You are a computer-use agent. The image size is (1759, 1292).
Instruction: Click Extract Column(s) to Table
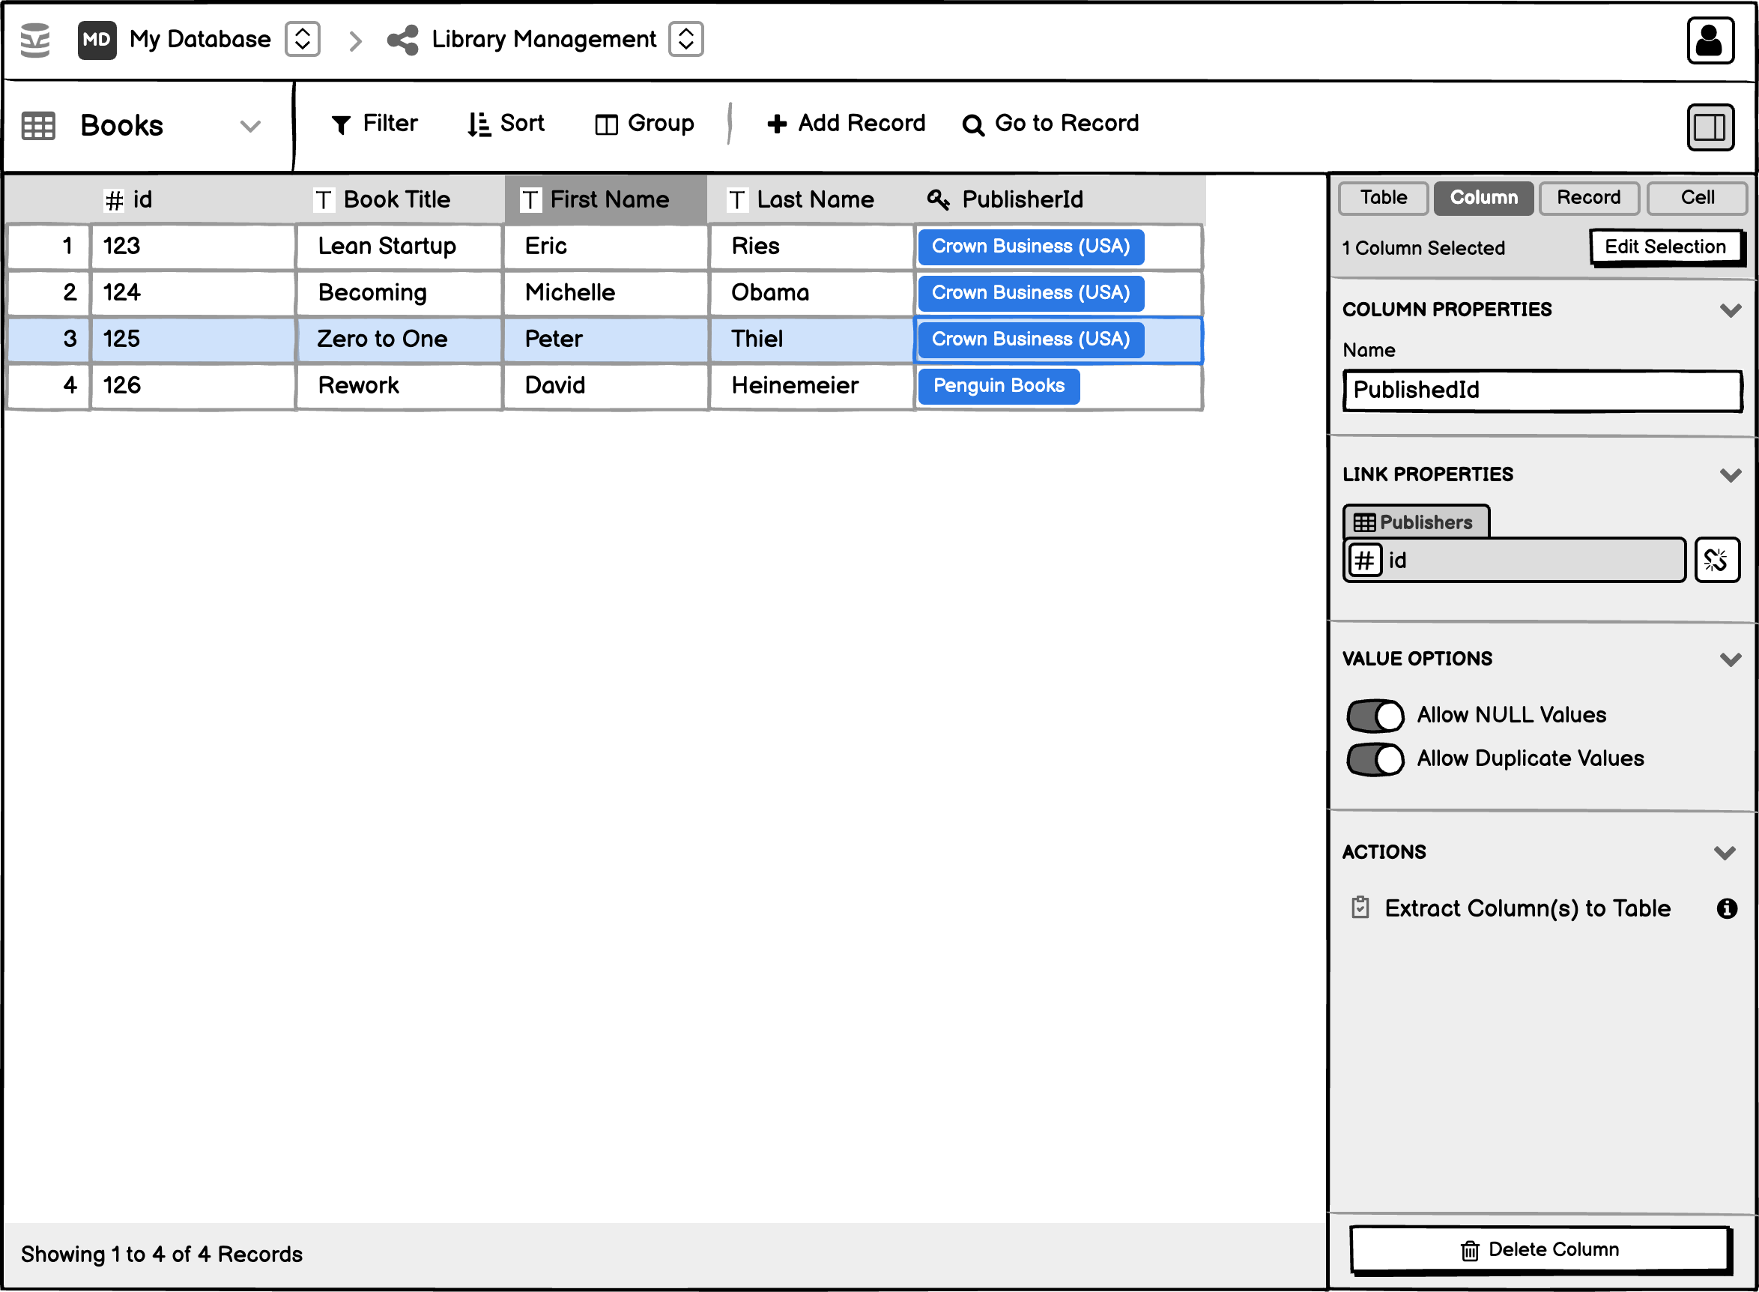tap(1511, 909)
